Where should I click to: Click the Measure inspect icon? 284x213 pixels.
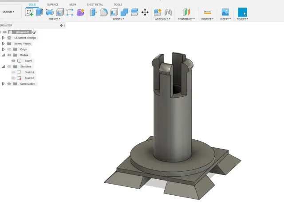point(208,12)
